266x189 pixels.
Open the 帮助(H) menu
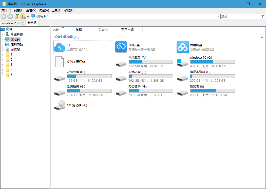69,10
